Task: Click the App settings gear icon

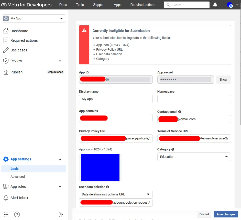Action: tap(6, 159)
